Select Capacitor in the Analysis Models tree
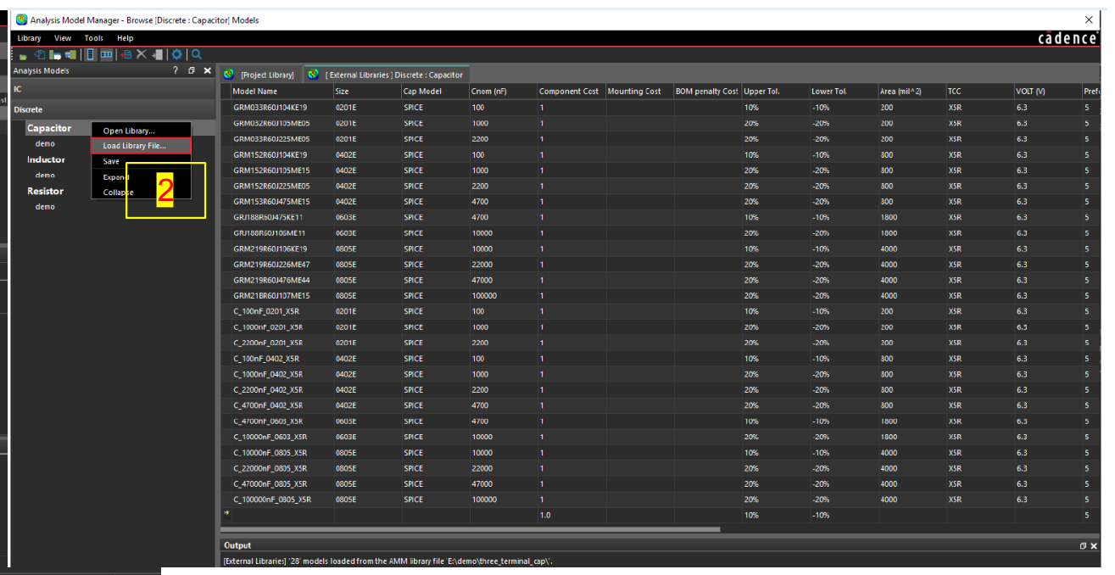Image resolution: width=1115 pixels, height=575 pixels. [49, 128]
